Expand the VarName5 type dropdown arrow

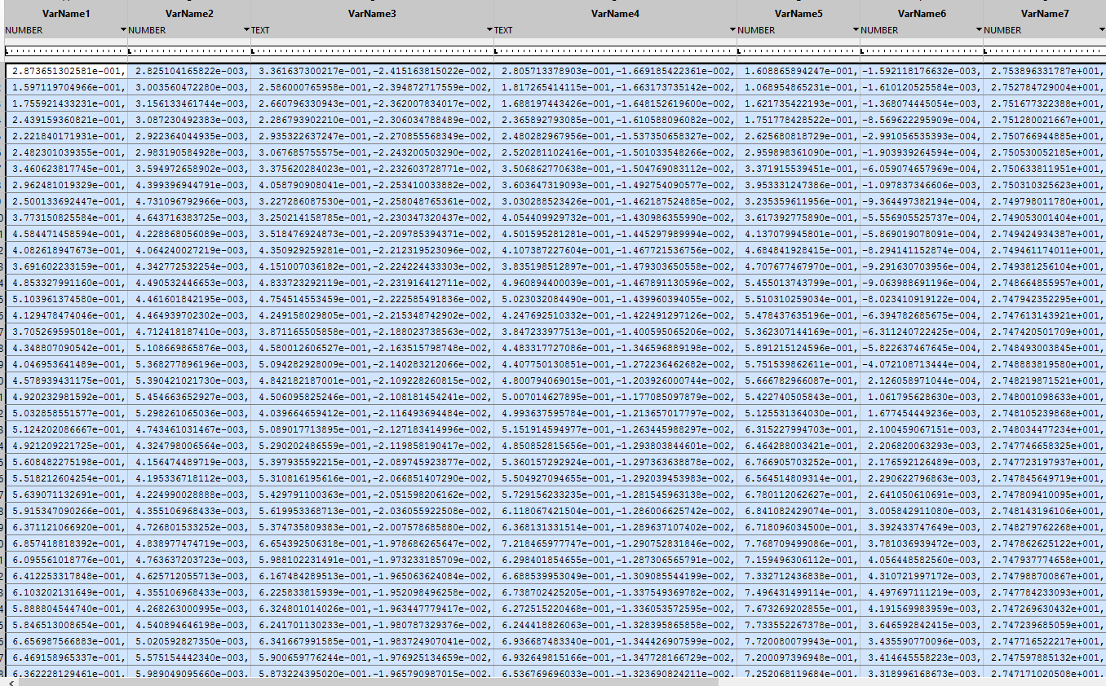(x=855, y=30)
